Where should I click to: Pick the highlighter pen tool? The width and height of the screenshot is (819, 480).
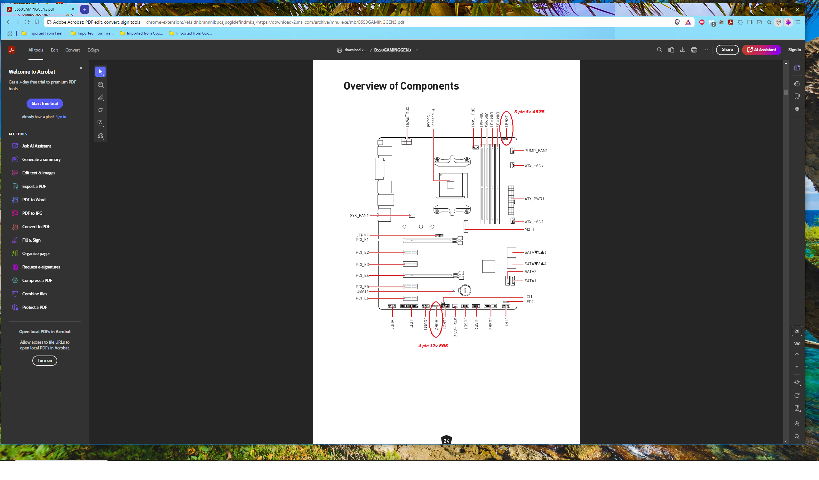pyautogui.click(x=100, y=98)
